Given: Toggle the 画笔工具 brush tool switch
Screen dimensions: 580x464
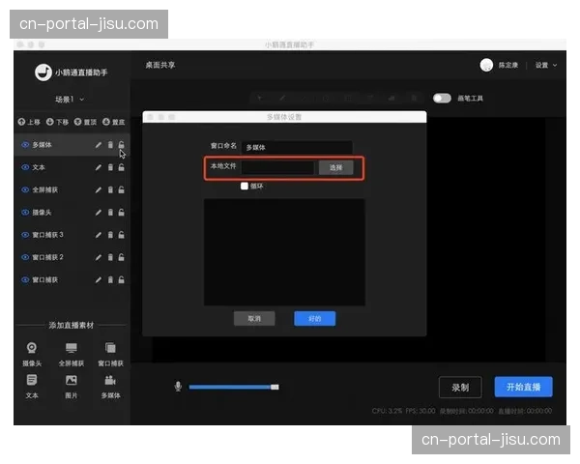Looking at the screenshot, I should click(442, 98).
